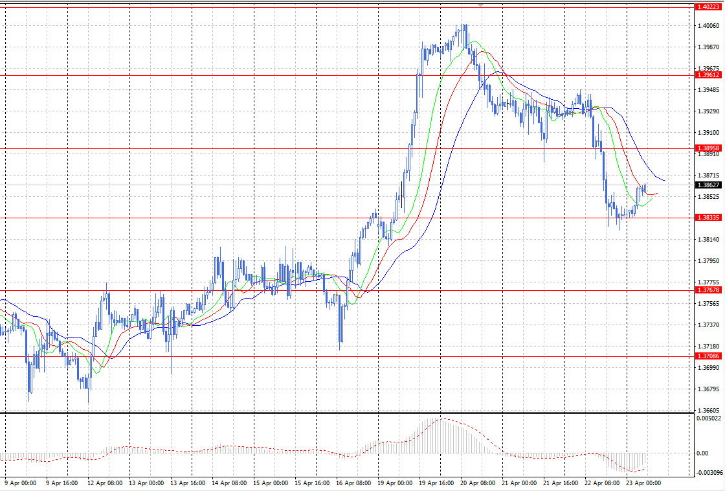Click price scale value 1.39290
The height and width of the screenshot is (491, 725).
tap(708, 111)
